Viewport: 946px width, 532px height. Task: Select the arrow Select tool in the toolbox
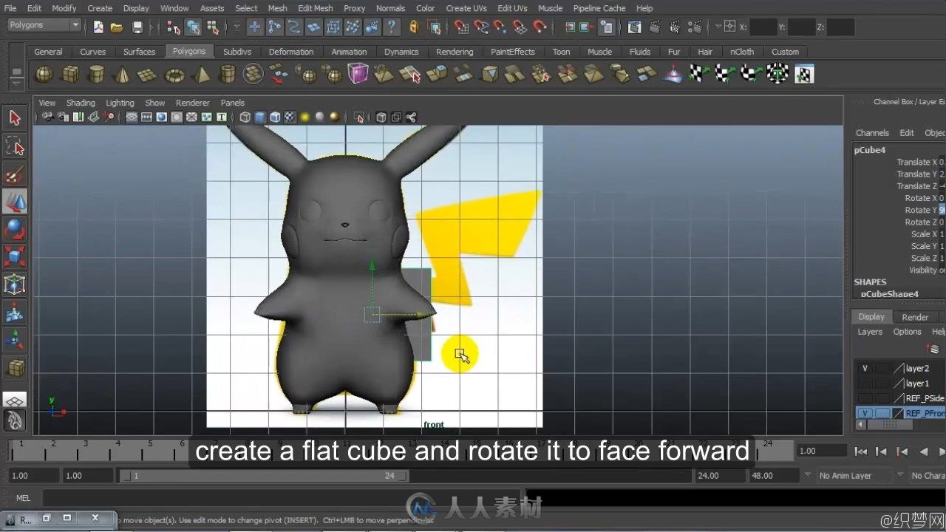point(15,118)
